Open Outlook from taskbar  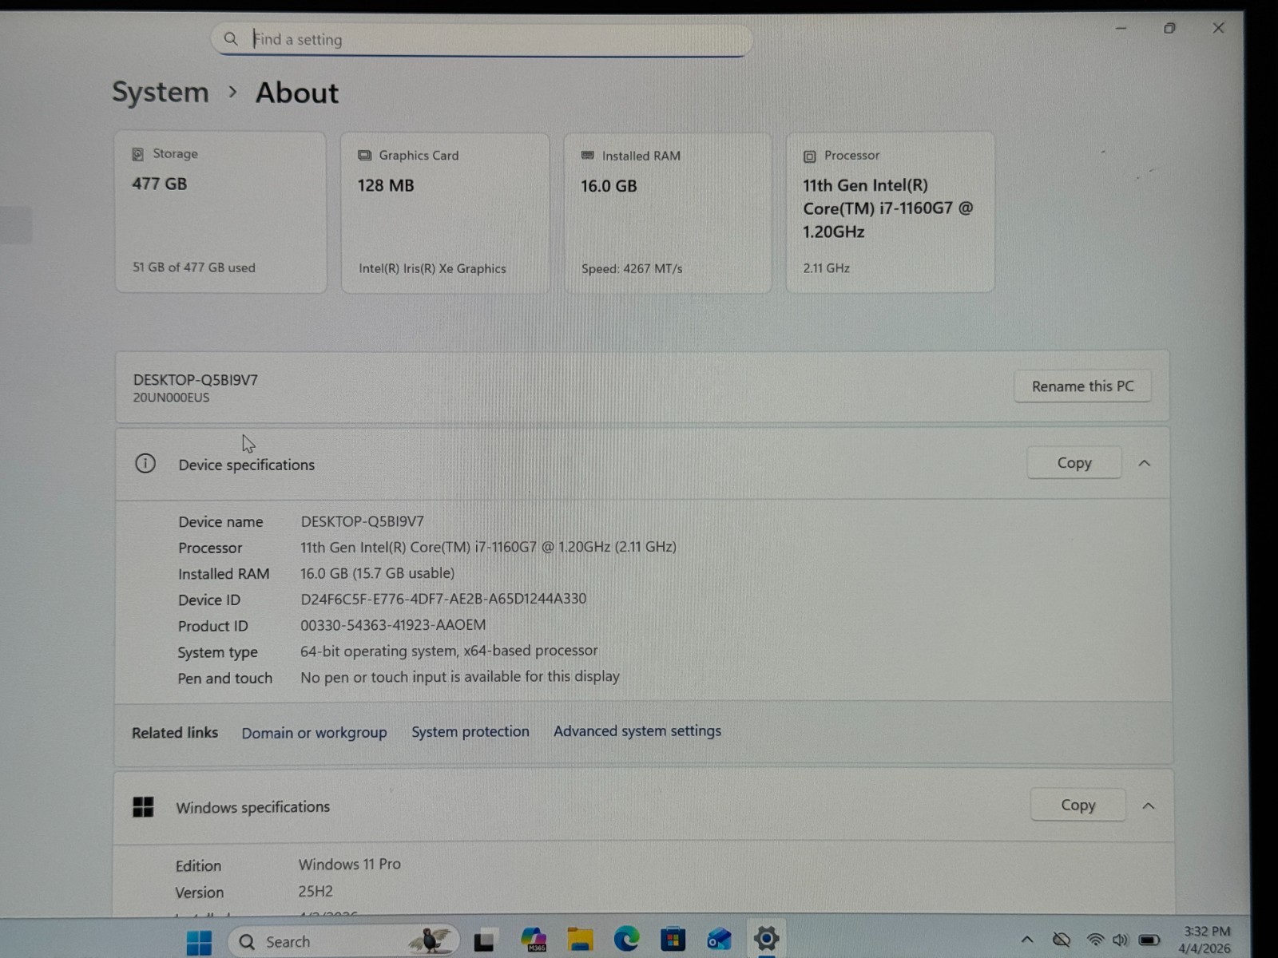pos(719,940)
